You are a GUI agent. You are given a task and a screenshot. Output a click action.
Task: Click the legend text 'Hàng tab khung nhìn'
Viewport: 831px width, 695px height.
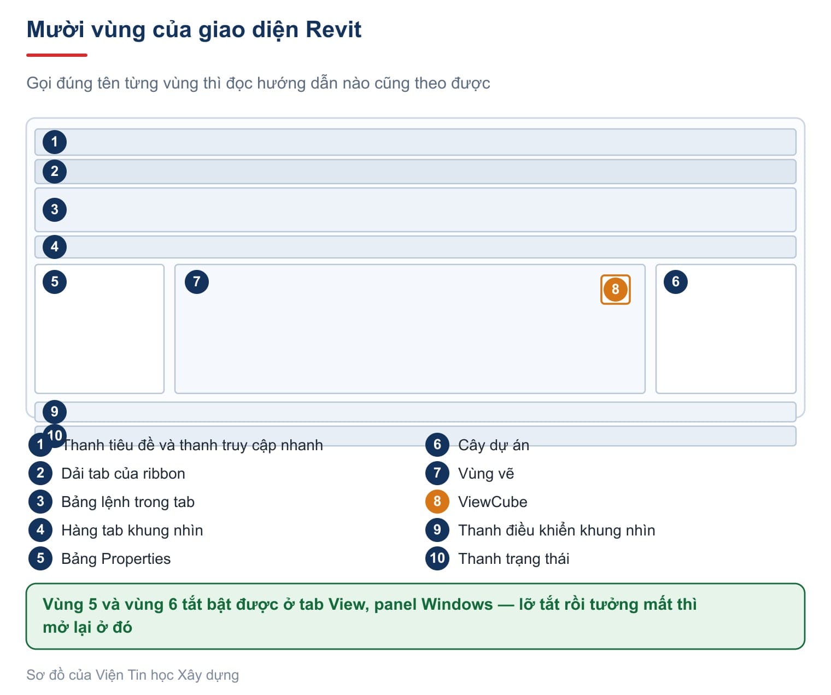pos(132,531)
